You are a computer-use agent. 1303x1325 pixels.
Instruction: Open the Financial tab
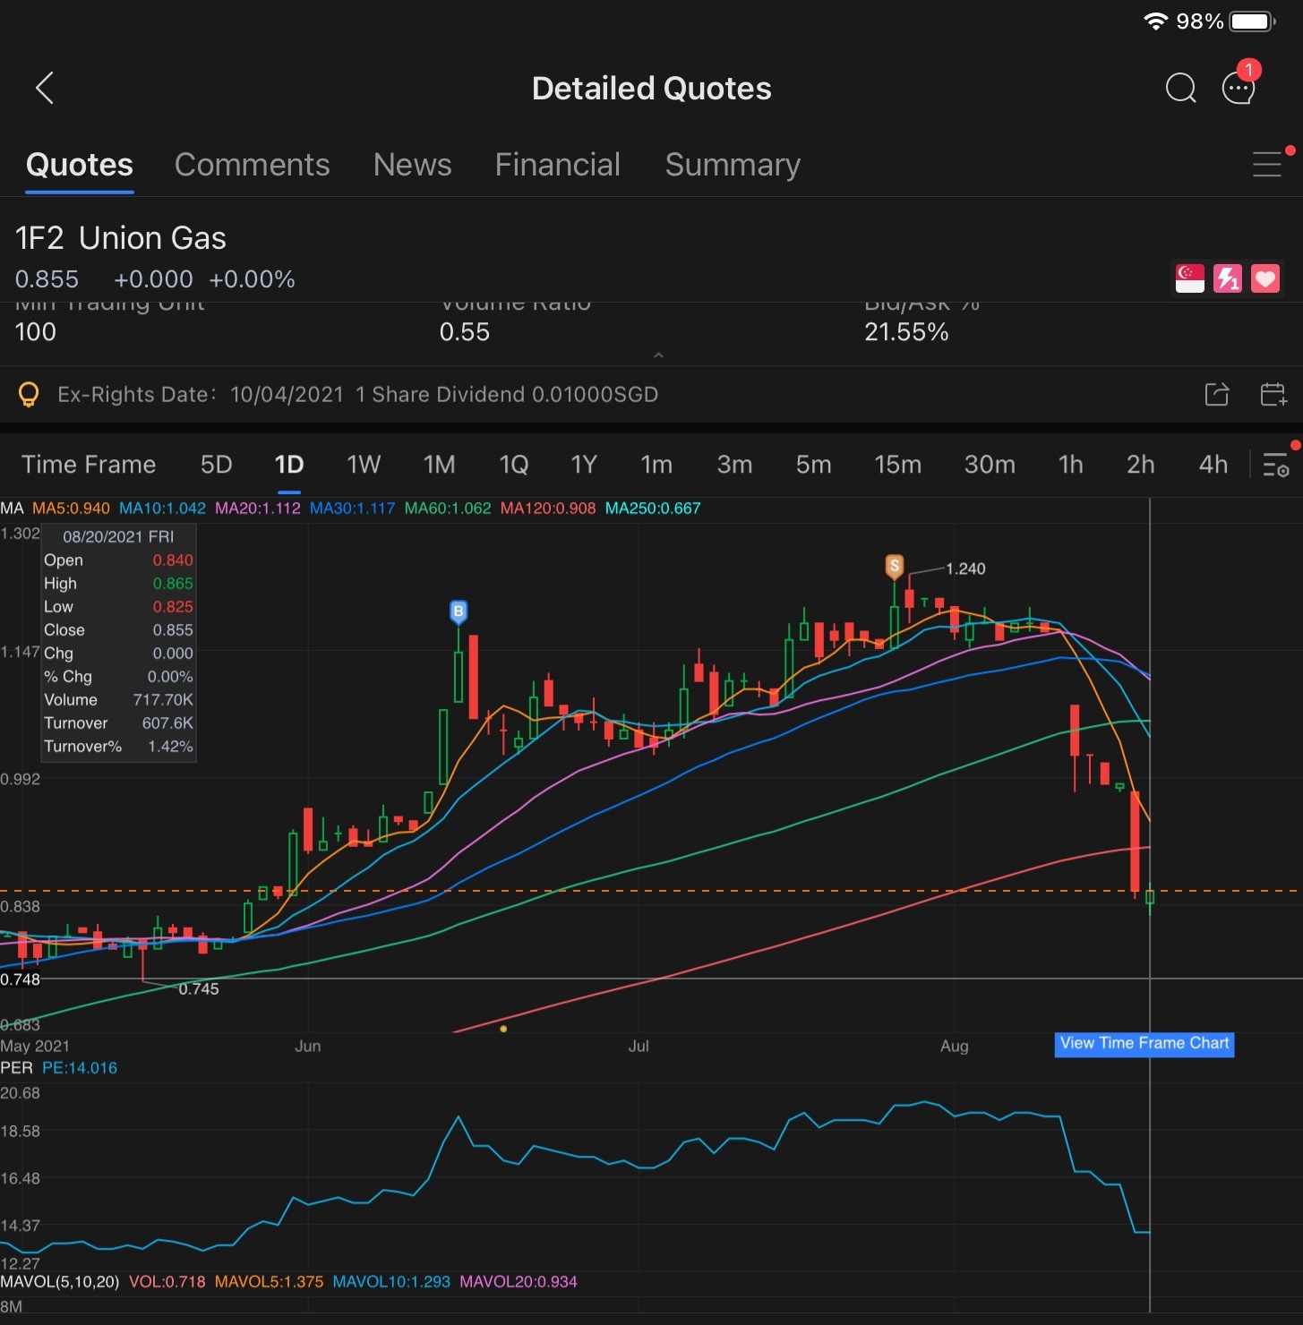click(x=558, y=165)
